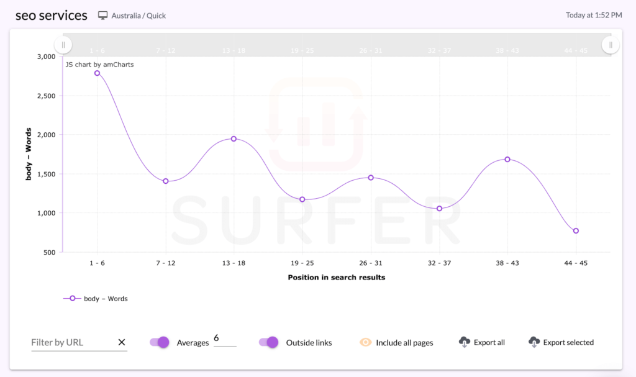Click the data point for positions 1 - 6
The image size is (636, 377).
pyautogui.click(x=97, y=73)
